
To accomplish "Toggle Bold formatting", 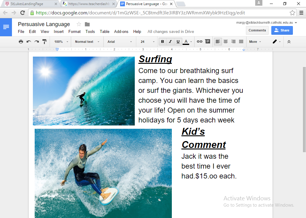I will pyautogui.click(x=162, y=41).
